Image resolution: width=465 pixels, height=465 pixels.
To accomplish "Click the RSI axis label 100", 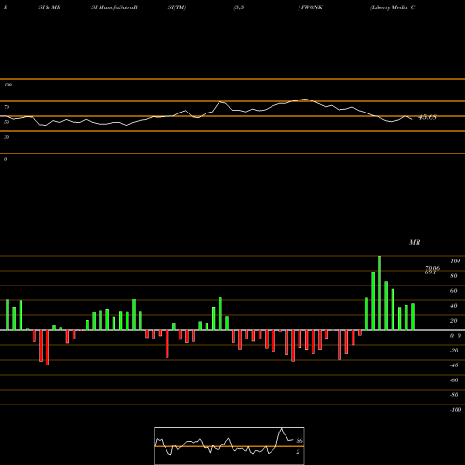I will coord(7,85).
